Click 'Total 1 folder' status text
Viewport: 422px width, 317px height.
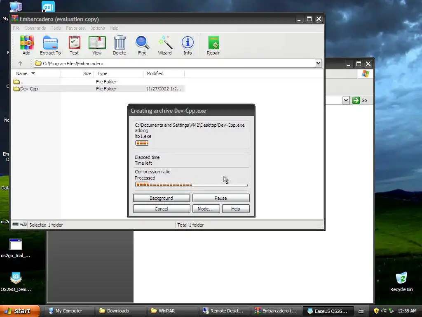(x=190, y=225)
